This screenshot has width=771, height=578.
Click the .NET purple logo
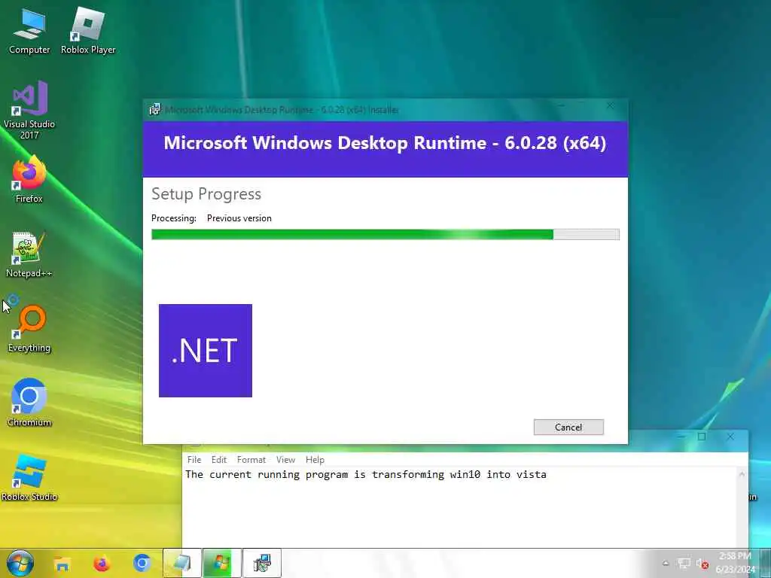coord(206,351)
